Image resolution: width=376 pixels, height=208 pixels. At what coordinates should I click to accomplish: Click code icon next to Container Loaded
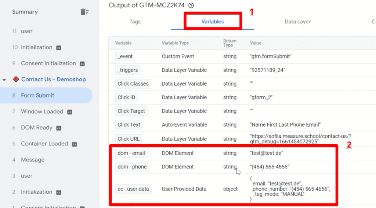(74, 144)
